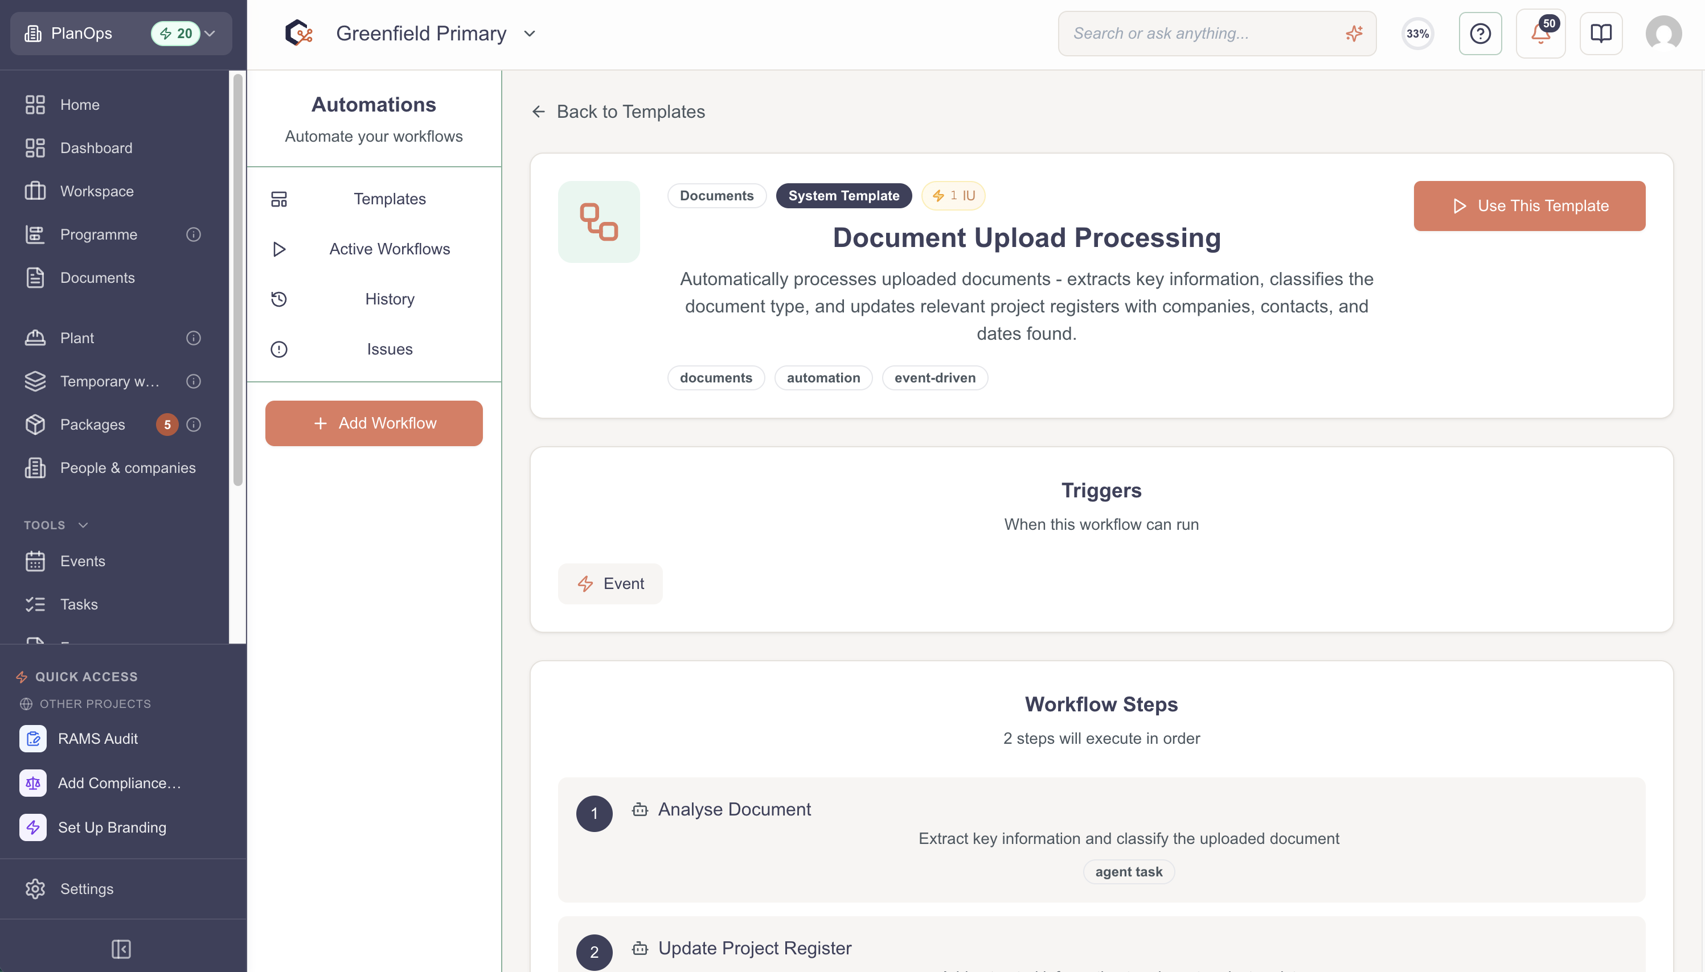Click the System Template badge
The height and width of the screenshot is (972, 1705).
pos(843,196)
